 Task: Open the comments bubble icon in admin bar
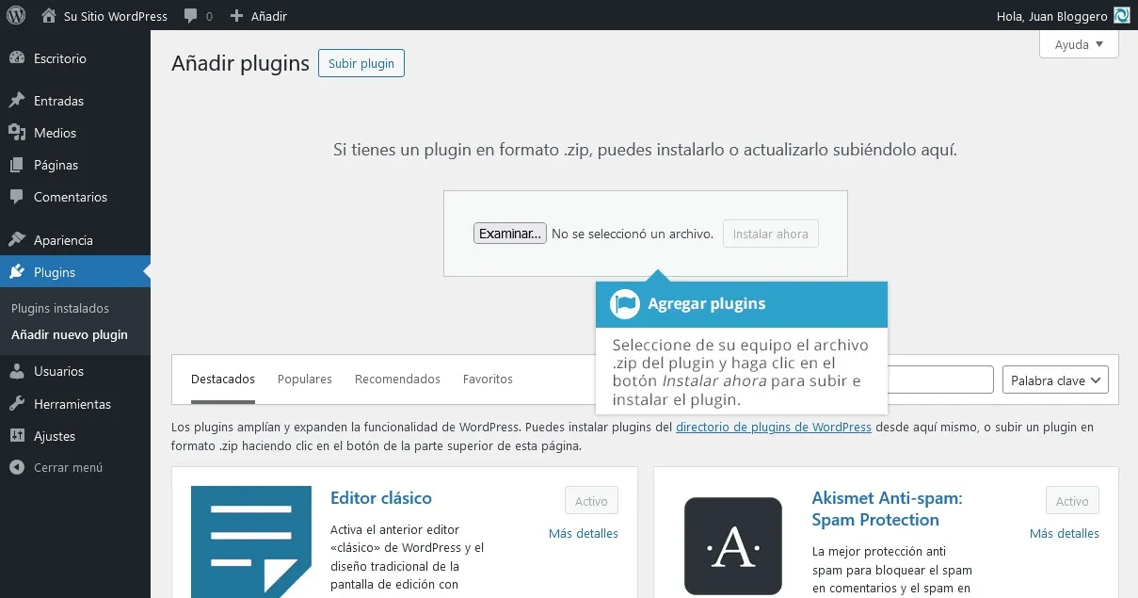coord(191,16)
